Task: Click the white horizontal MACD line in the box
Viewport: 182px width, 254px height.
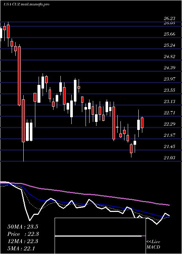Action: point(99,236)
